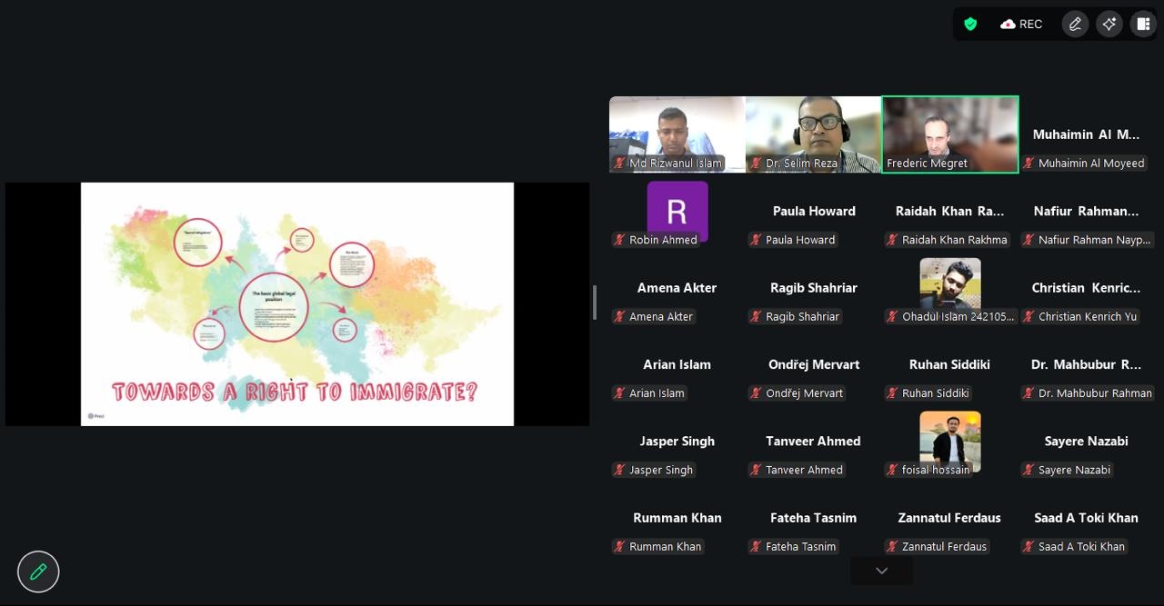
Task: Change the view layout using top-right icon
Action: tap(1143, 25)
